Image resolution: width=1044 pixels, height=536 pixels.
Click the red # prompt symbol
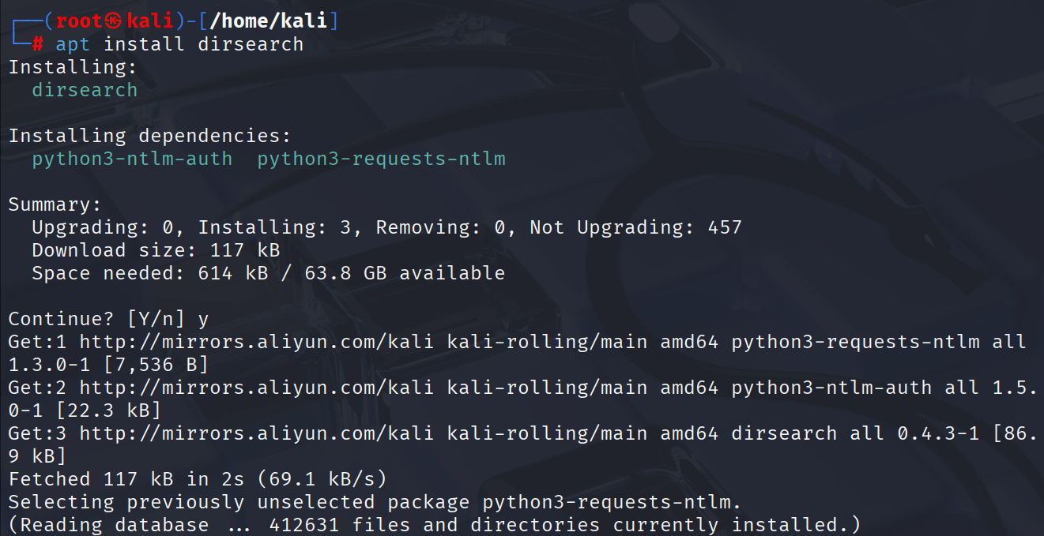point(38,44)
